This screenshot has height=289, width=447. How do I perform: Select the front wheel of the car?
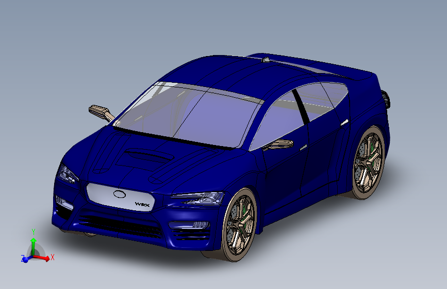(x=239, y=224)
